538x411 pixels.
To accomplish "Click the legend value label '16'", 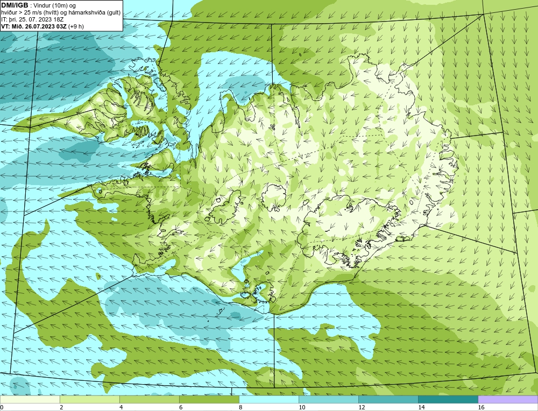I will click(x=481, y=407).
